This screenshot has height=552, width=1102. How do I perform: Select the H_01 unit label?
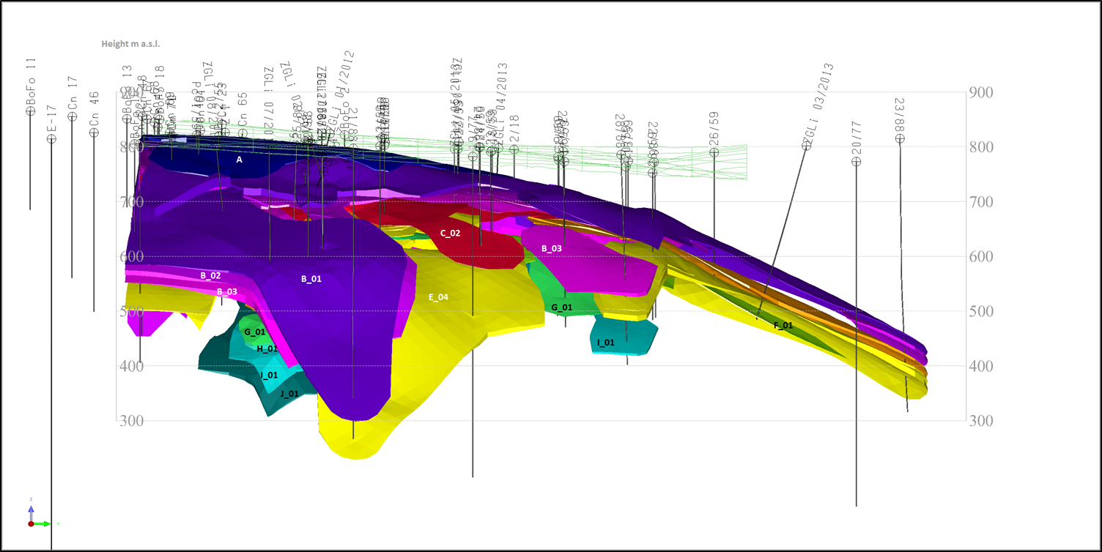click(x=267, y=349)
